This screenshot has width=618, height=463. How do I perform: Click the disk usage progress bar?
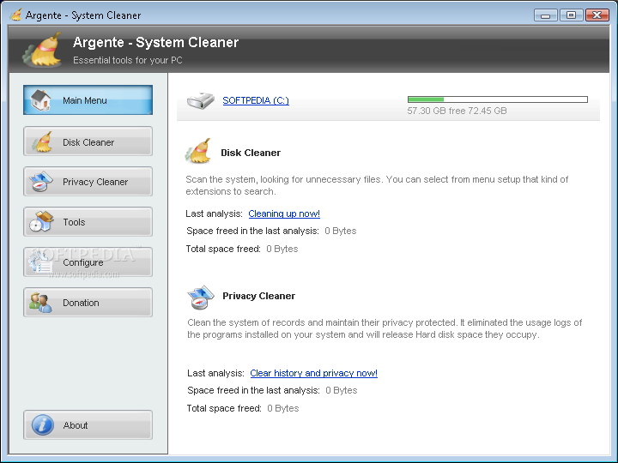coord(497,99)
